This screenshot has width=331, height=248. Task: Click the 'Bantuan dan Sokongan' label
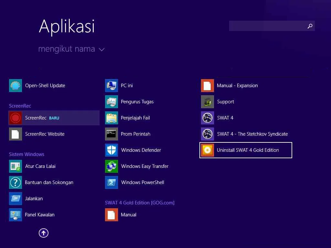(49, 182)
